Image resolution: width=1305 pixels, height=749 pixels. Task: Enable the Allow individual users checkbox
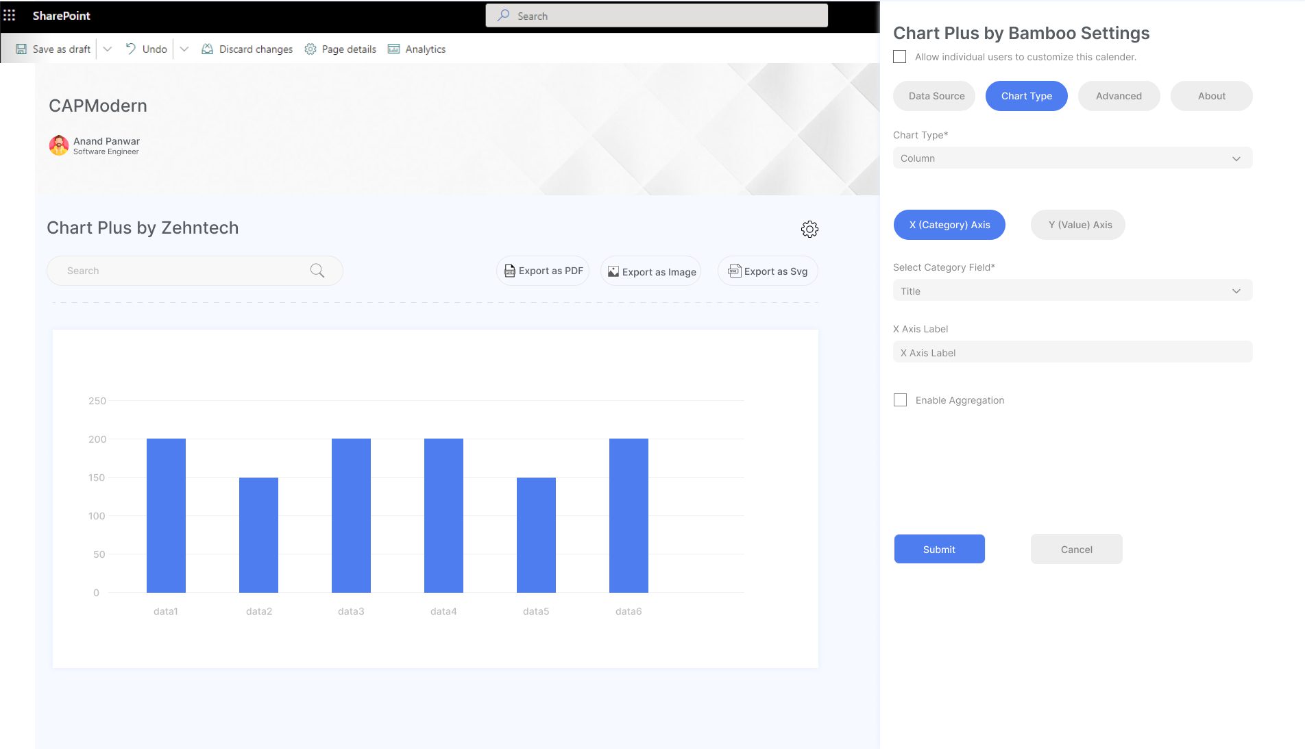click(x=900, y=57)
